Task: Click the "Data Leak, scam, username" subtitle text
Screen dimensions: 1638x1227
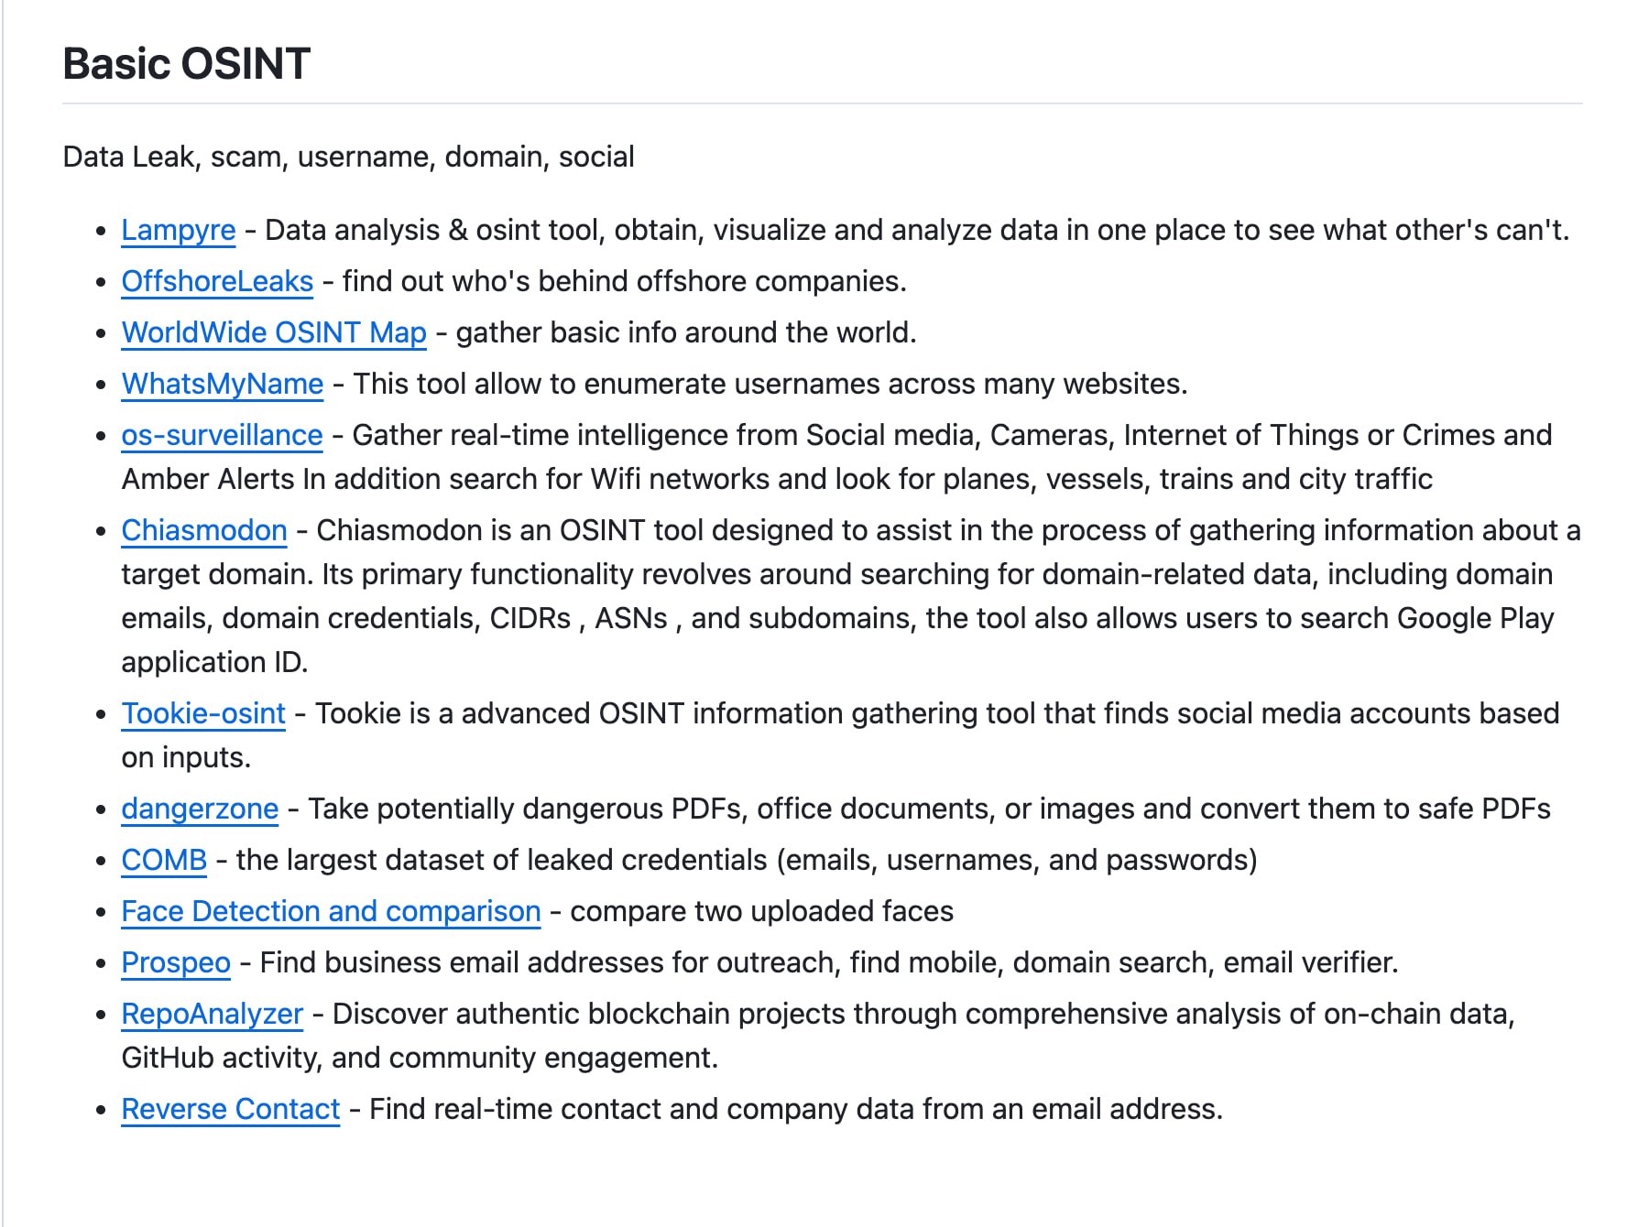Action: tap(348, 157)
